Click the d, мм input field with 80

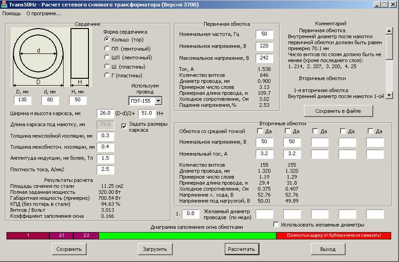[50, 100]
